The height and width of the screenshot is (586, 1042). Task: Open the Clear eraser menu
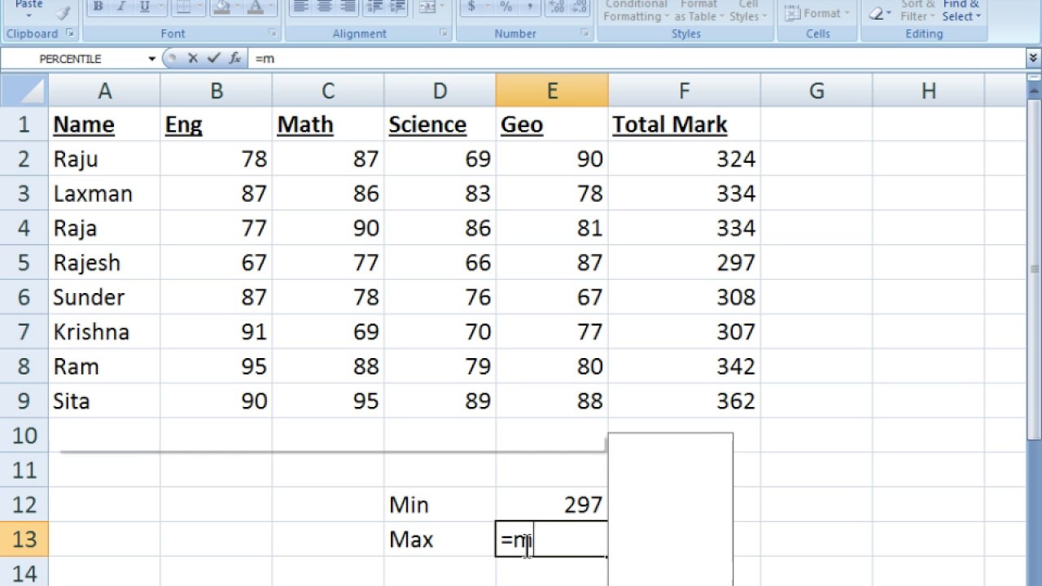click(878, 13)
